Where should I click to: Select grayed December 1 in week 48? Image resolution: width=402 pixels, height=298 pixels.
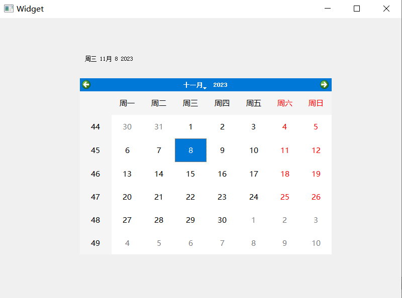(x=254, y=220)
